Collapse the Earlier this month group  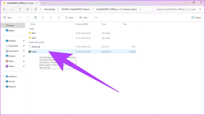pyautogui.click(x=28, y=42)
